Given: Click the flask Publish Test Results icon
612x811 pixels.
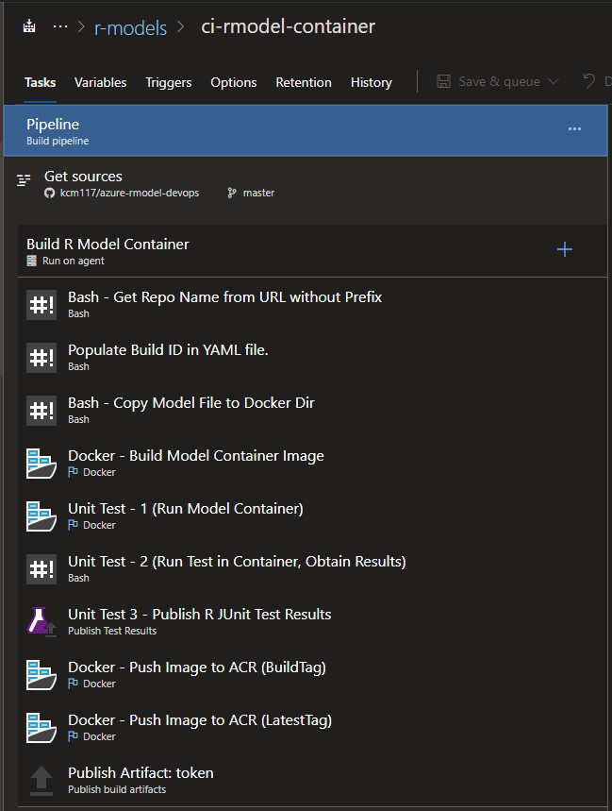Looking at the screenshot, I should click(41, 621).
